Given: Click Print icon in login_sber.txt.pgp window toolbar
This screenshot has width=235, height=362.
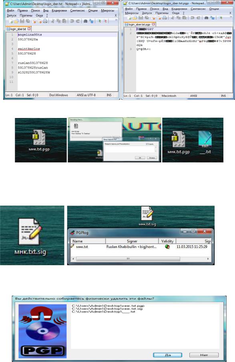Looking at the screenshot, I should pos(165,18).
